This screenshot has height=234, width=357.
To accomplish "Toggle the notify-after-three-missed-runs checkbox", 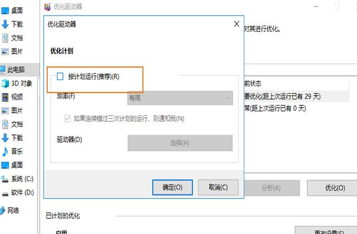I will 67,119.
